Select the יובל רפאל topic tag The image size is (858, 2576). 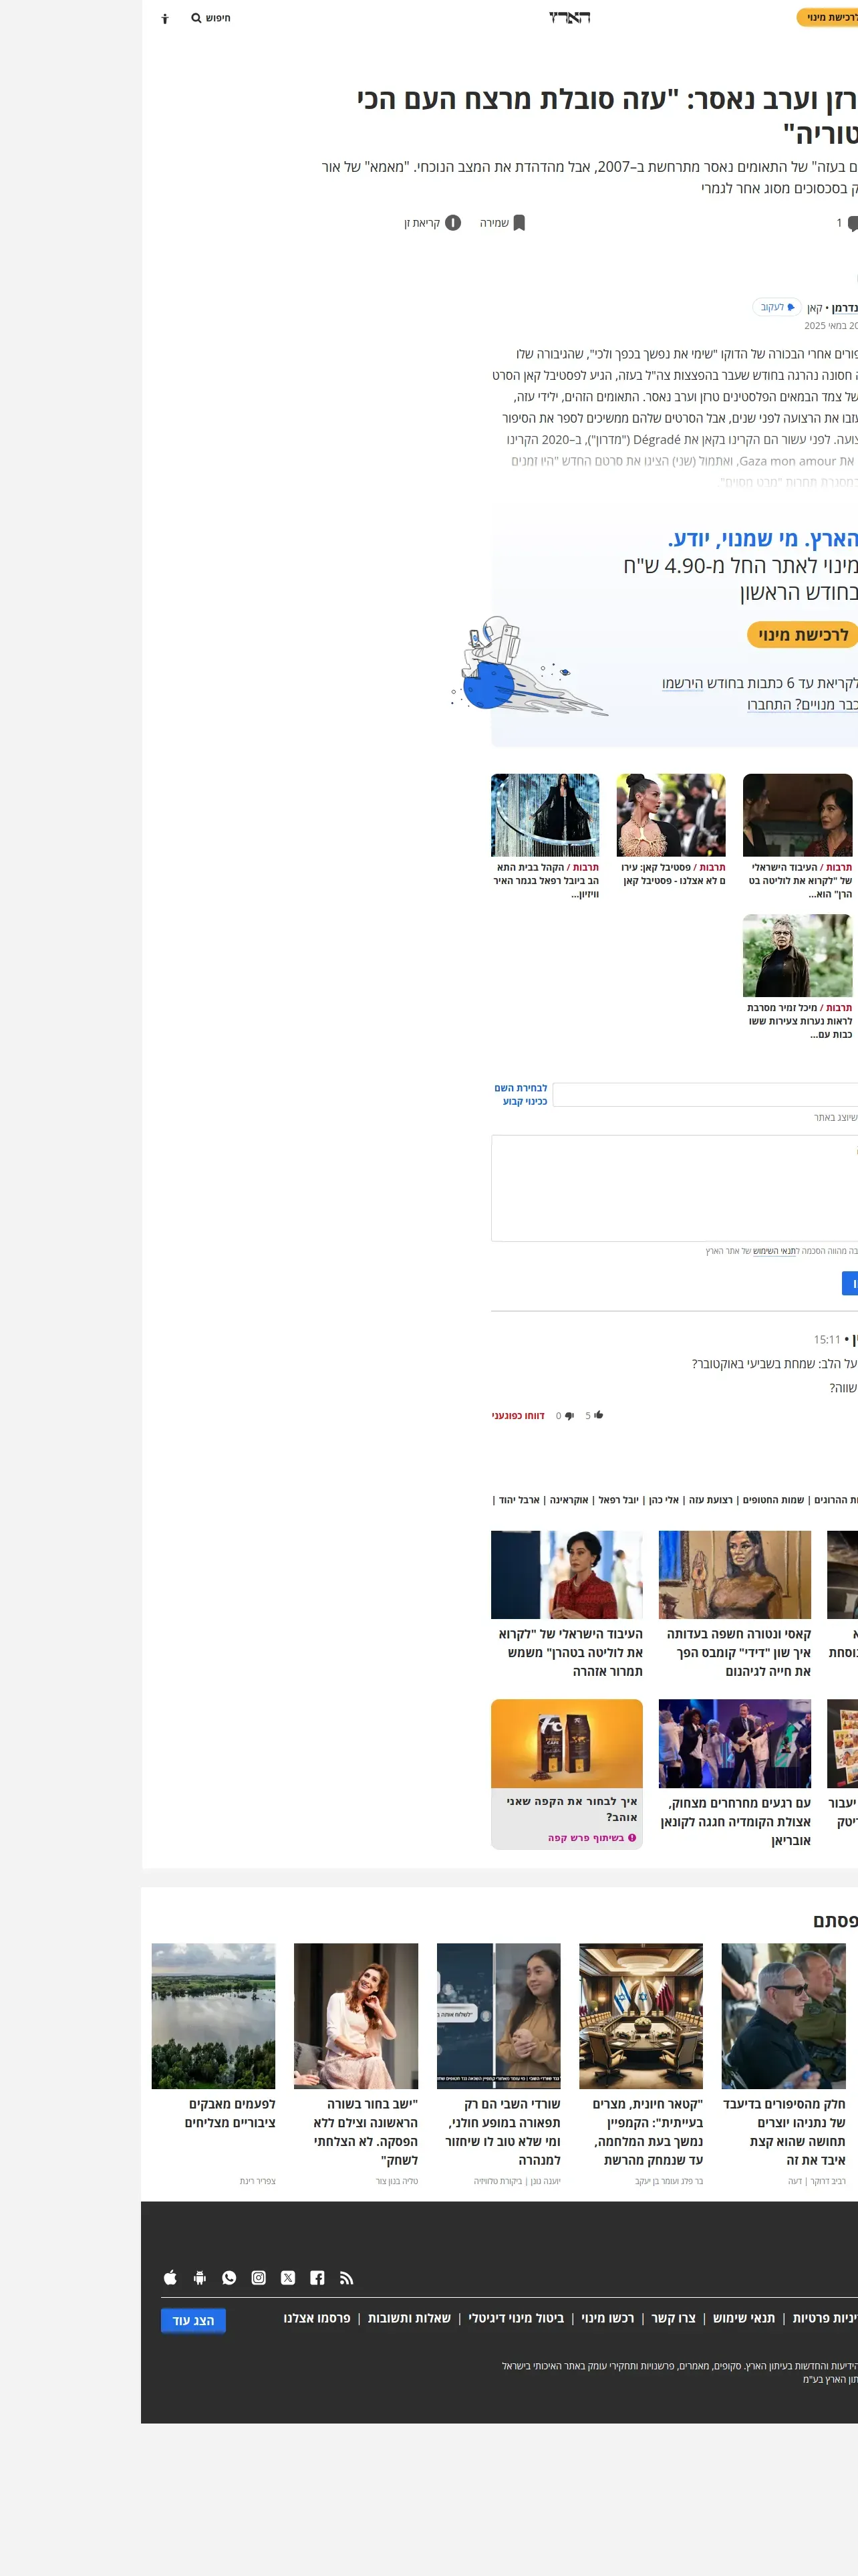pyautogui.click(x=618, y=1500)
